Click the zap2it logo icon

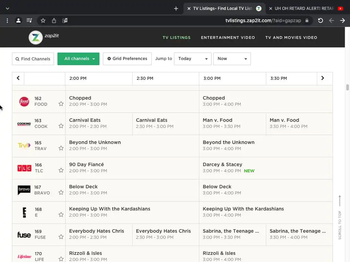click(36, 37)
